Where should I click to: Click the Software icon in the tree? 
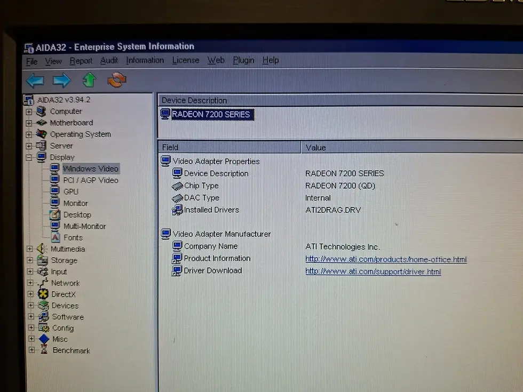pos(44,317)
